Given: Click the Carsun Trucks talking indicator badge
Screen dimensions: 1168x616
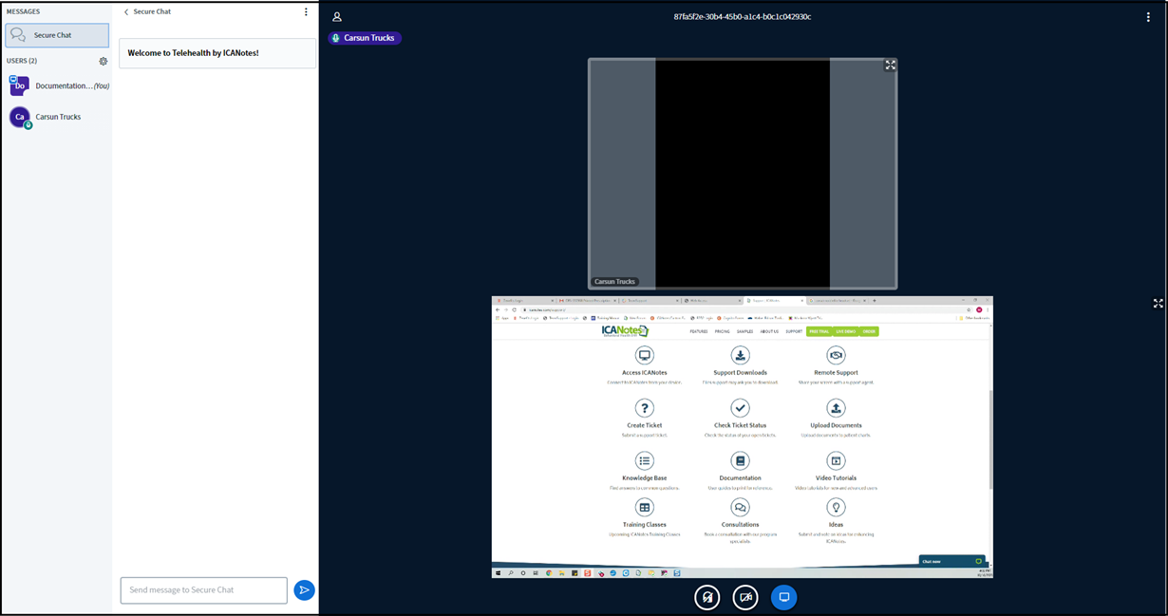Looking at the screenshot, I should coord(366,38).
